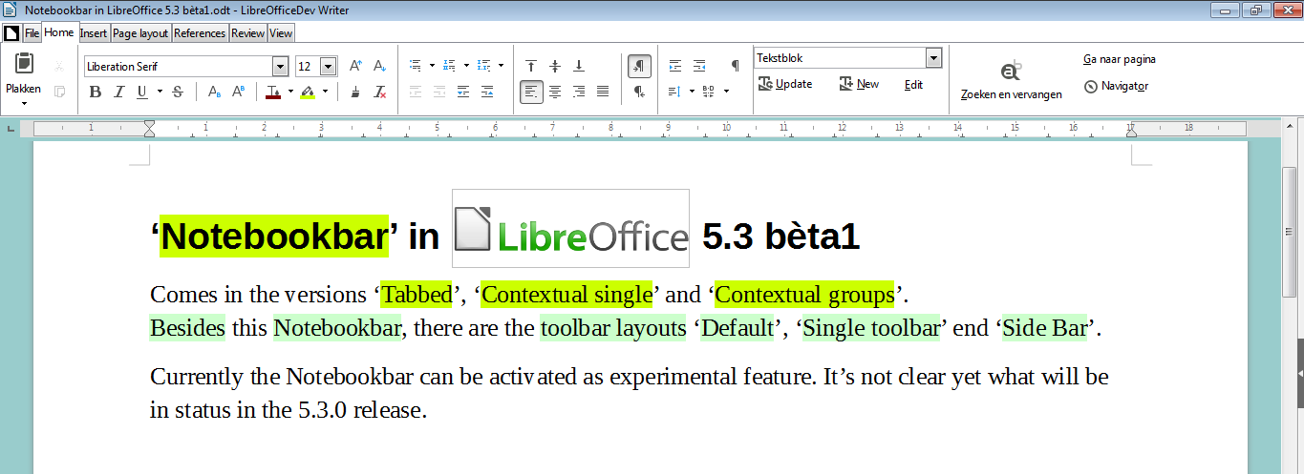Switch to the Review tab
The image size is (1304, 474).
pyautogui.click(x=247, y=33)
